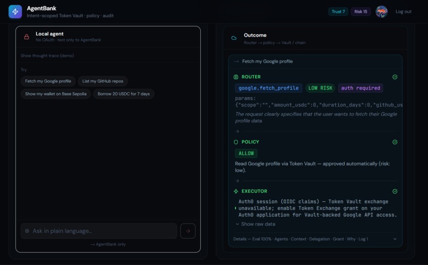Select the List my GitHub repos chip
The image size is (428, 265).
tap(102, 81)
